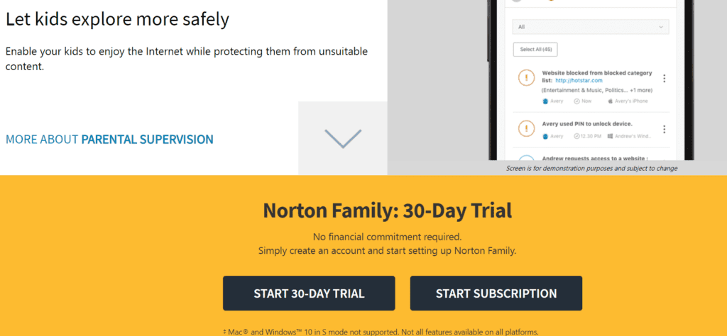
Task: Click clock icon next to 12.30 PM
Action: coord(576,136)
